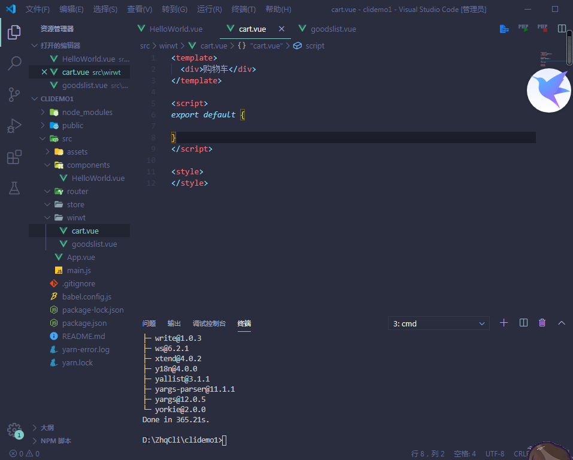Open the Manage gear settings
The height and width of the screenshot is (460, 573).
[14, 431]
